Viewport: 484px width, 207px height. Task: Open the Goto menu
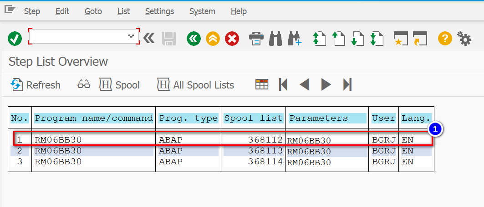93,12
